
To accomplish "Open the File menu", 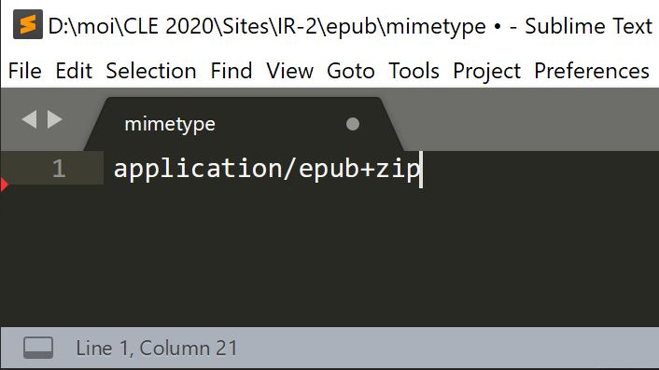I will coord(25,71).
